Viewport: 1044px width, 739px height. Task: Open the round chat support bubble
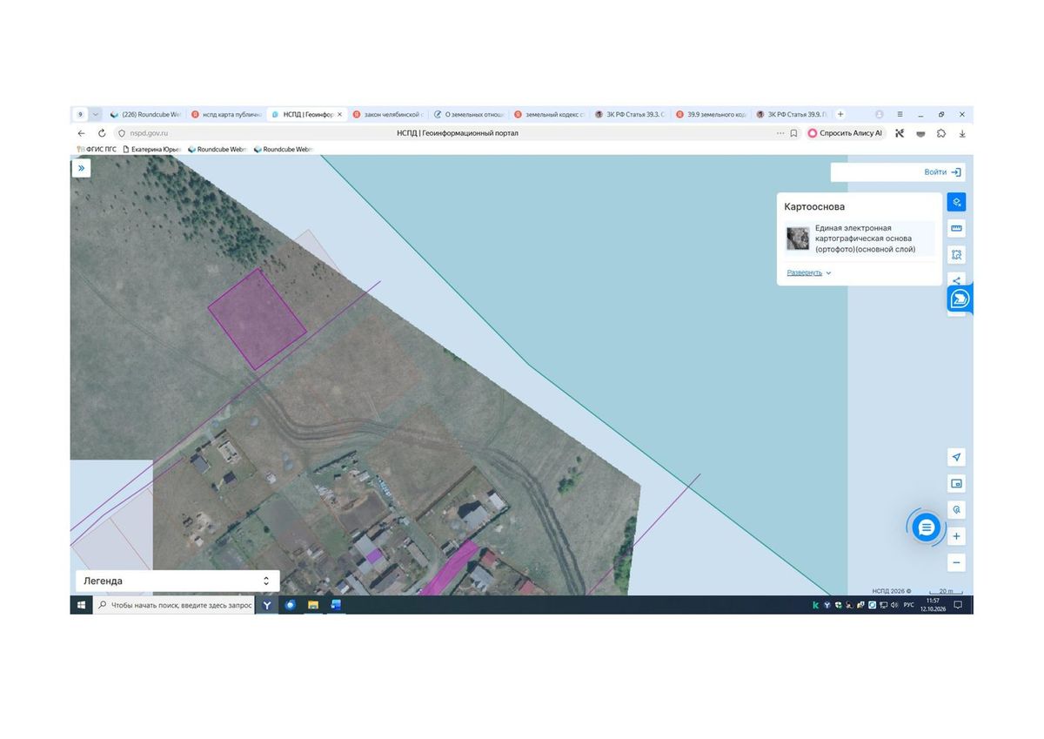point(926,527)
